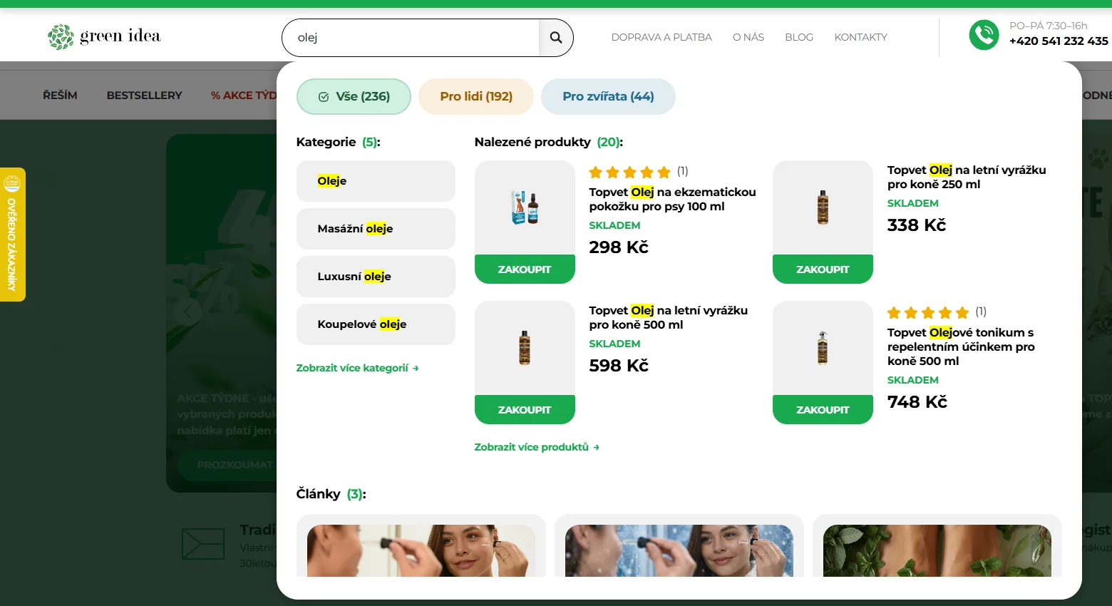The image size is (1112, 606).
Task: Buy Topvet Olej pro psy 100 ml
Action: [x=525, y=269]
